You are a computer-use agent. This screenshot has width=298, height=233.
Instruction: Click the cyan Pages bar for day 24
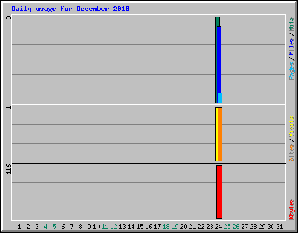click(x=220, y=98)
